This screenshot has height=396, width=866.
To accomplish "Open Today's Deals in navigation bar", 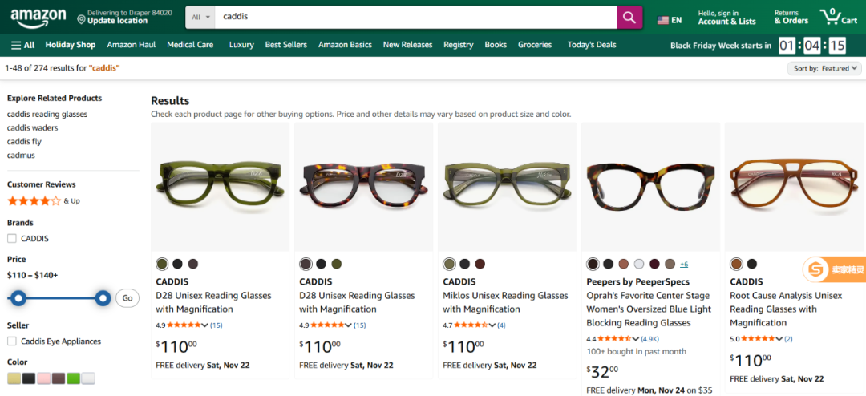I will click(x=592, y=45).
